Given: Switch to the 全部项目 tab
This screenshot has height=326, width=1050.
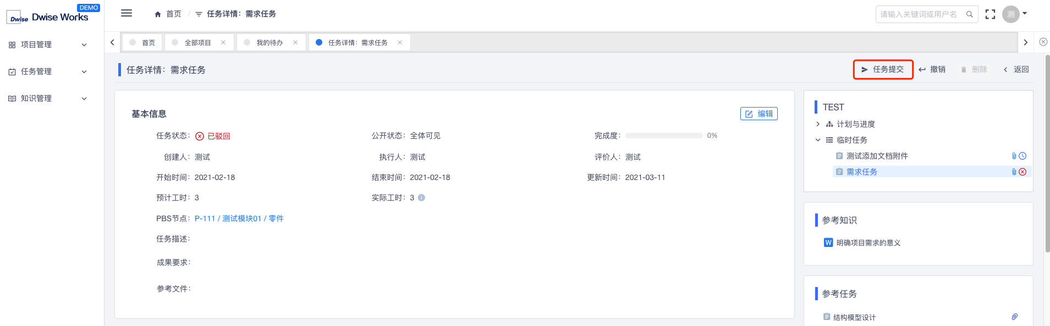Looking at the screenshot, I should [x=197, y=42].
